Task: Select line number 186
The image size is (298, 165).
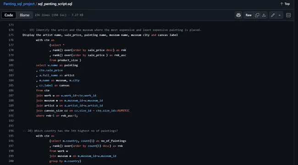Action: tap(11, 90)
